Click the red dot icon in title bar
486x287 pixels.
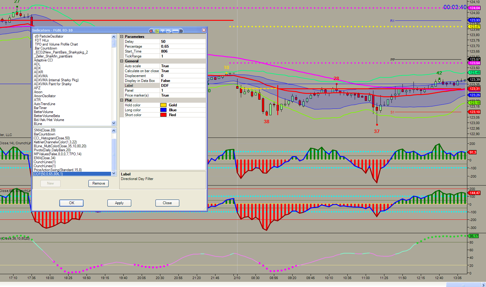coord(151,31)
